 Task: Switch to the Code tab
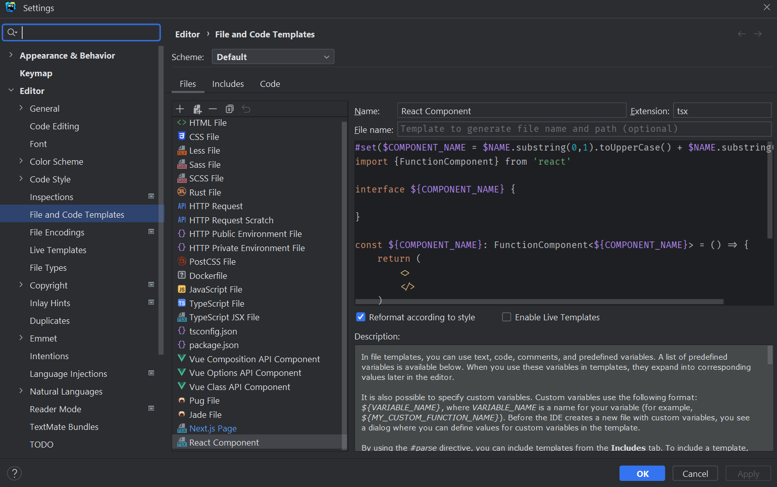[270, 84]
